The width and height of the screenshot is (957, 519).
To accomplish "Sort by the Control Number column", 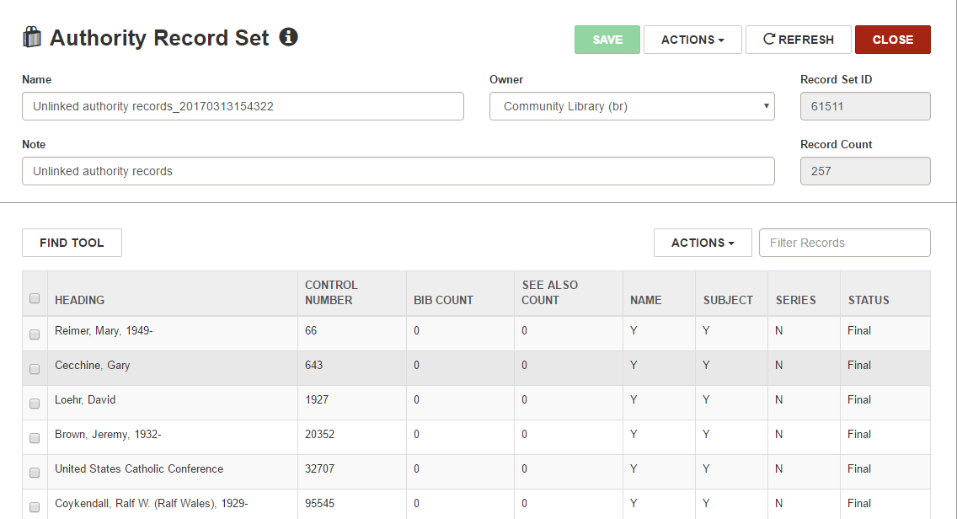I will (x=331, y=292).
